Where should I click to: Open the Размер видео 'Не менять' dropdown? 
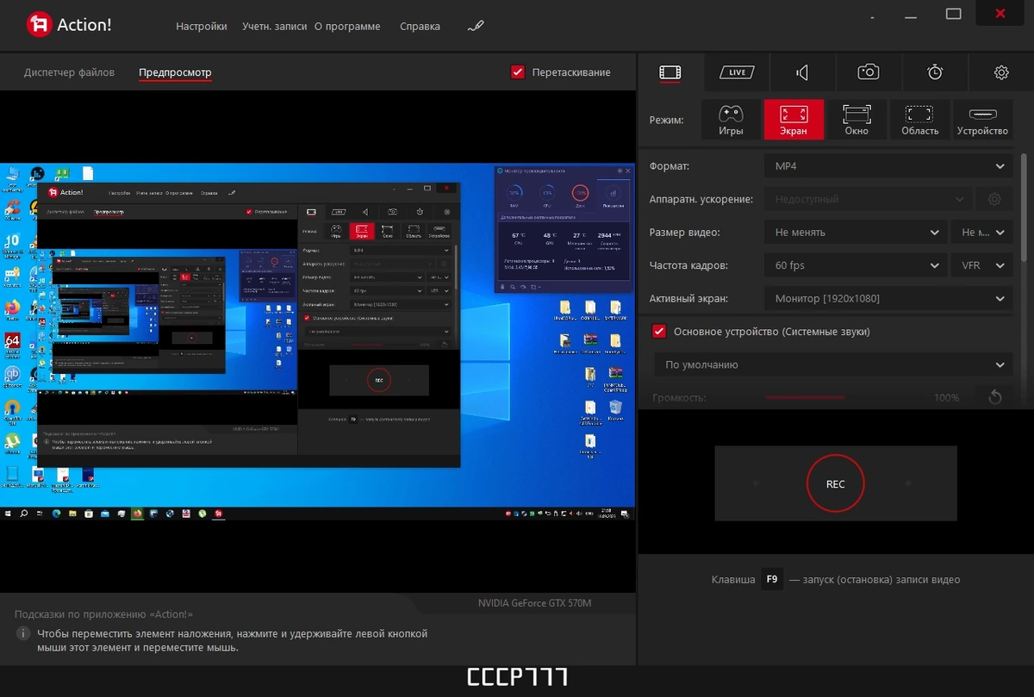point(856,233)
